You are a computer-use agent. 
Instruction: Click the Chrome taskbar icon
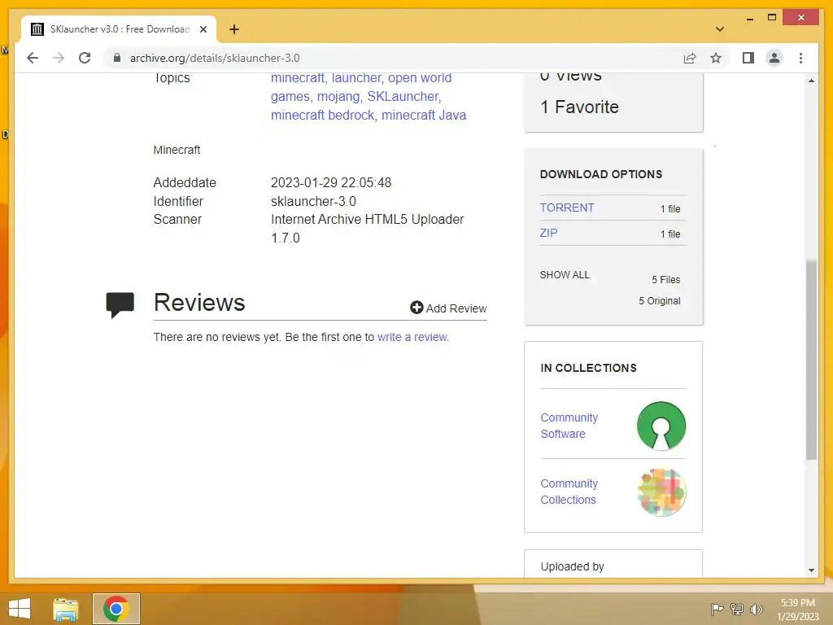[x=116, y=609]
